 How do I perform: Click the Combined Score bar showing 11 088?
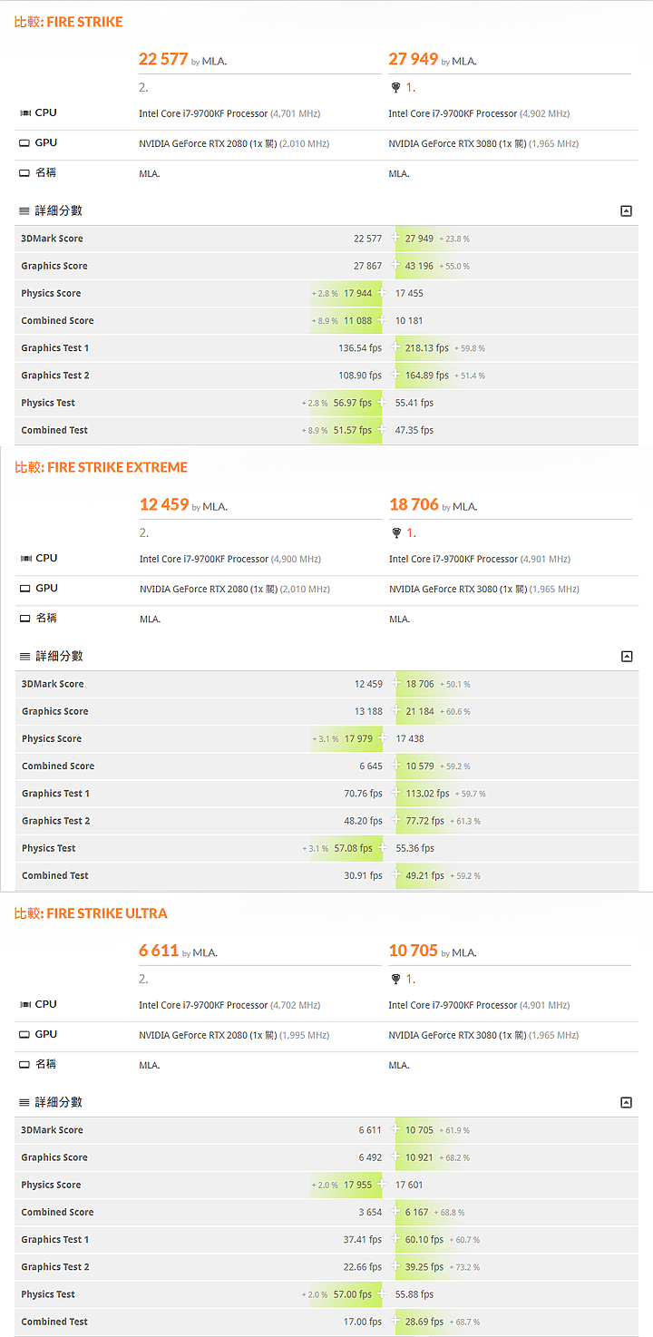(345, 320)
